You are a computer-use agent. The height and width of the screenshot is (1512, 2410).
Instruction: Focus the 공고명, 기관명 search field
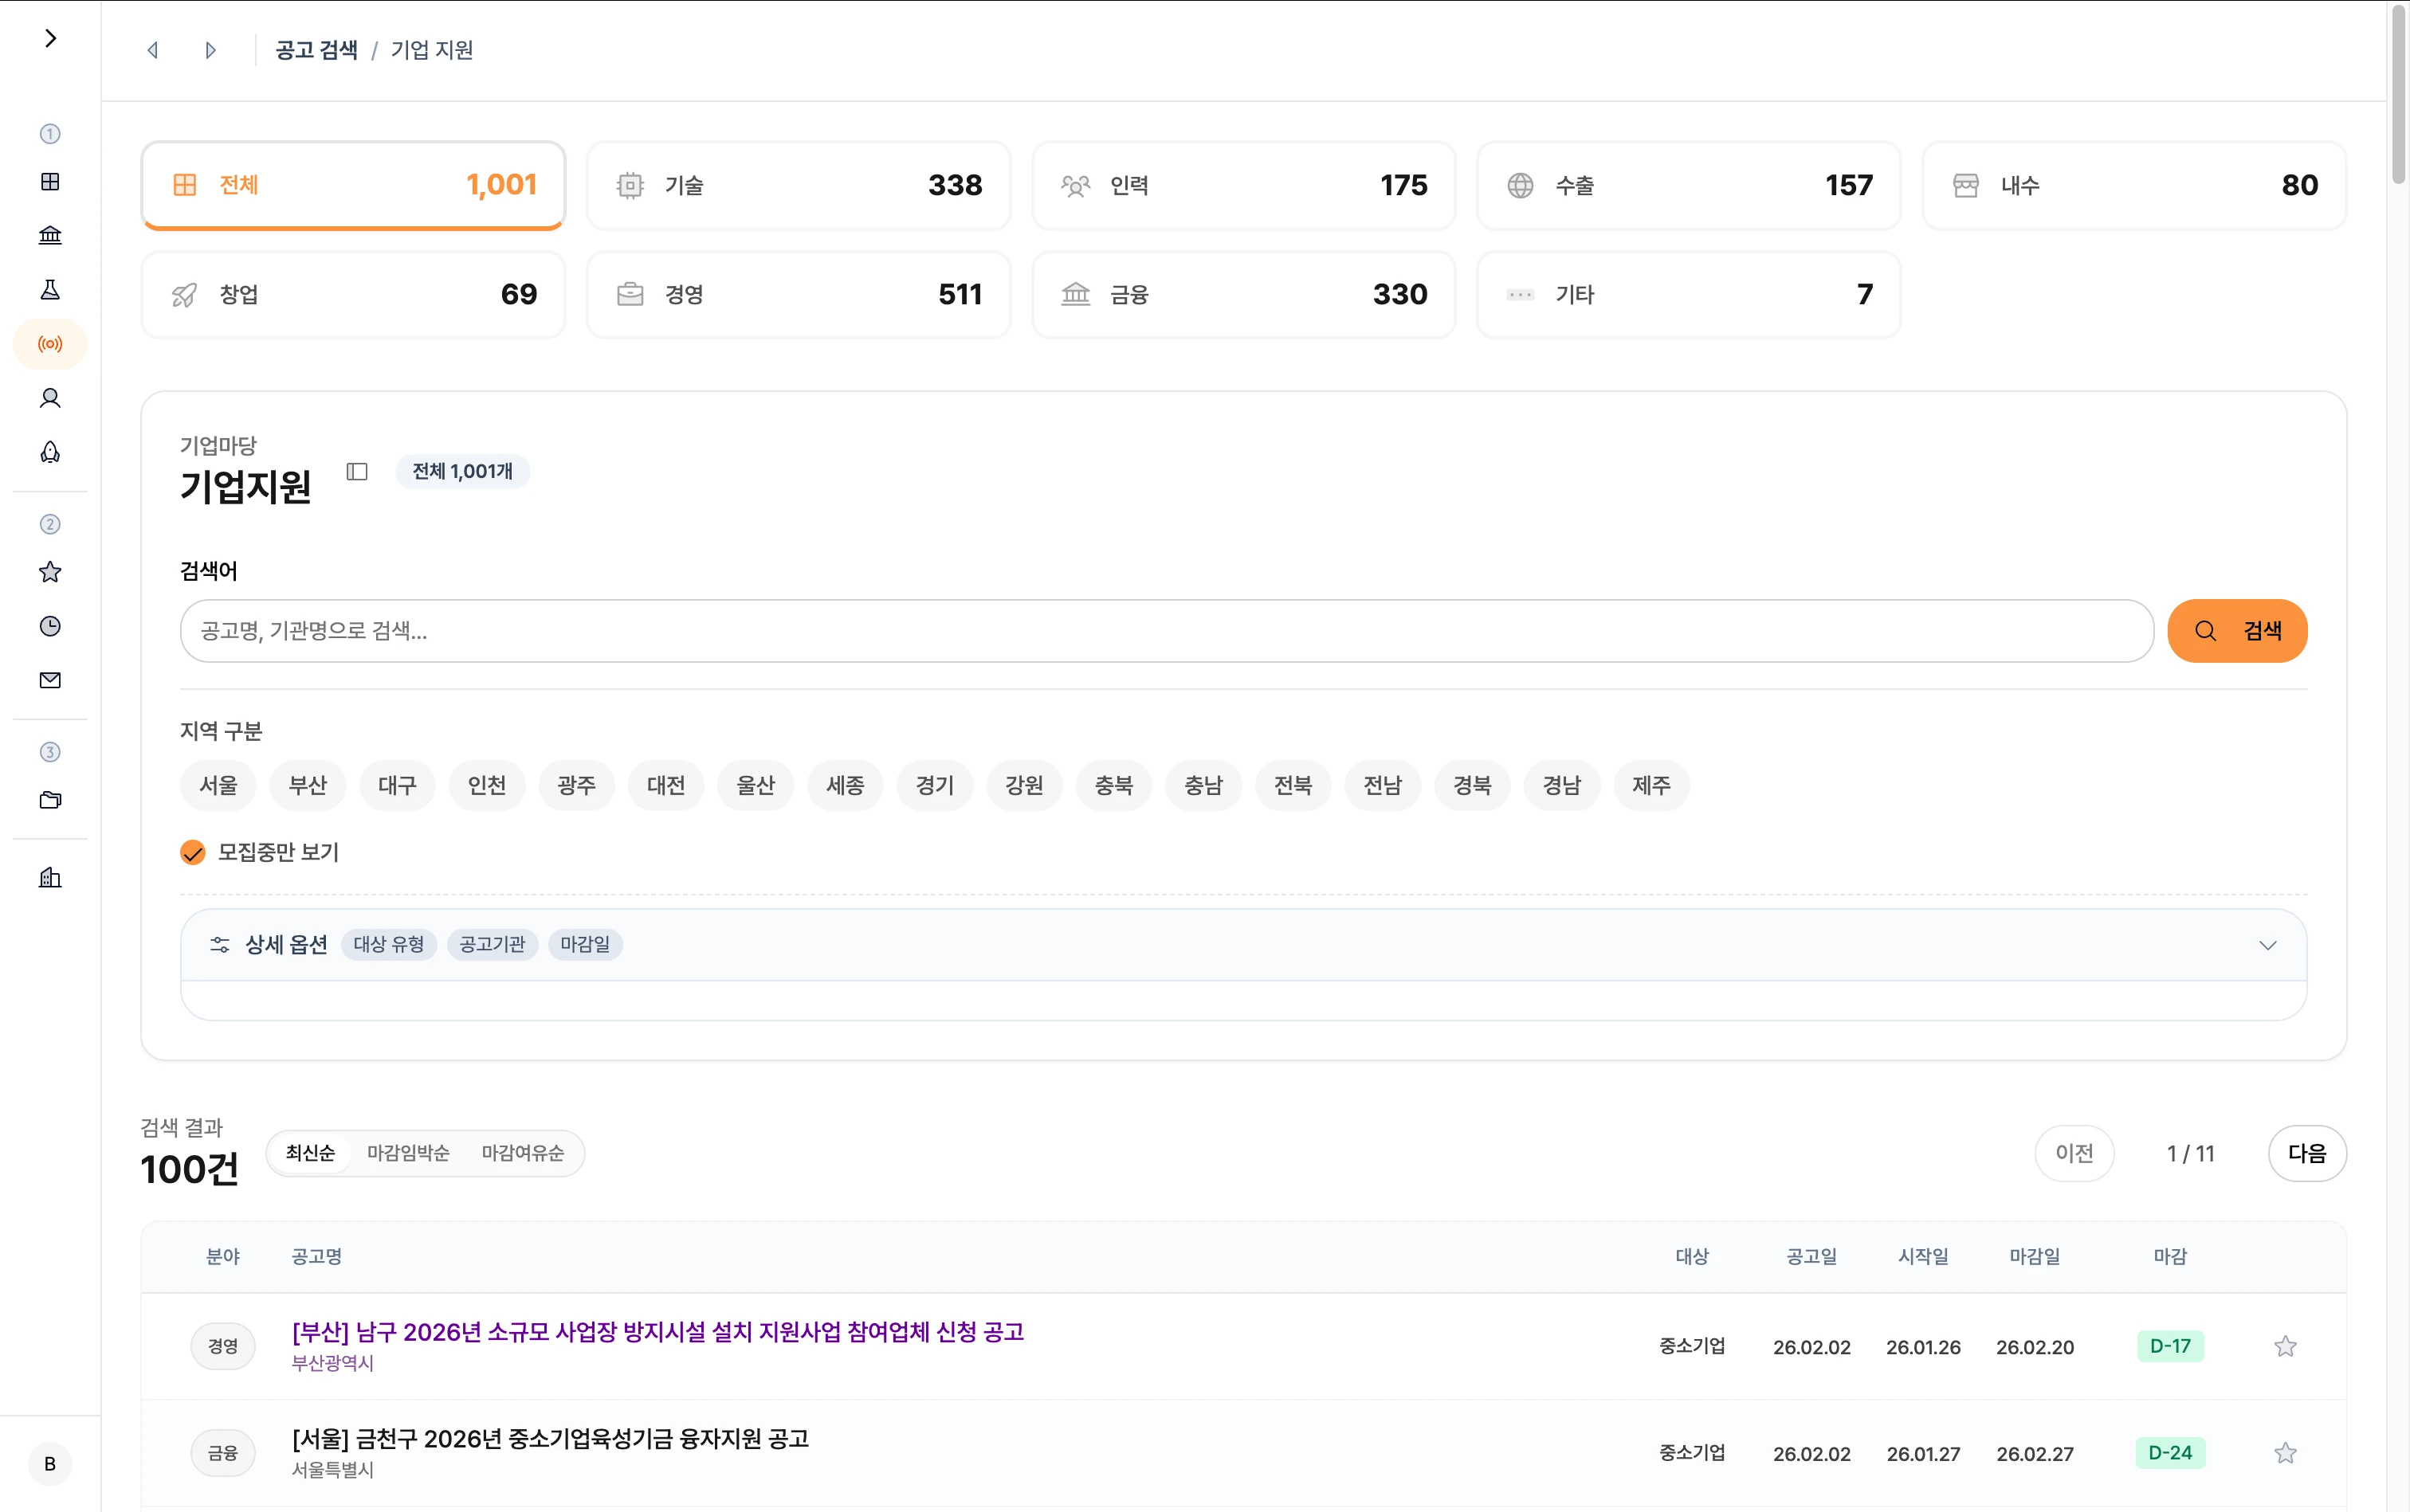(1165, 631)
